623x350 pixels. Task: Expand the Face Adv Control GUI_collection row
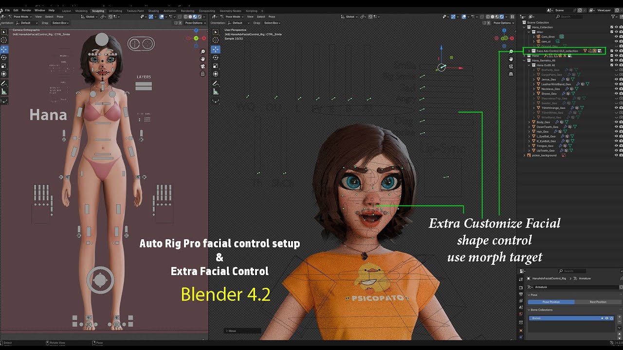(x=529, y=51)
